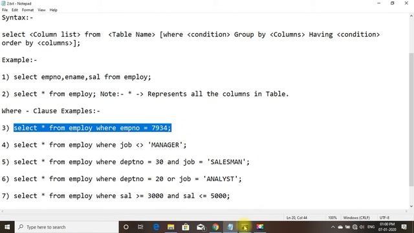The image size is (414, 233).
Task: Click the 'Syntax:-' heading line
Action: (x=17, y=17)
